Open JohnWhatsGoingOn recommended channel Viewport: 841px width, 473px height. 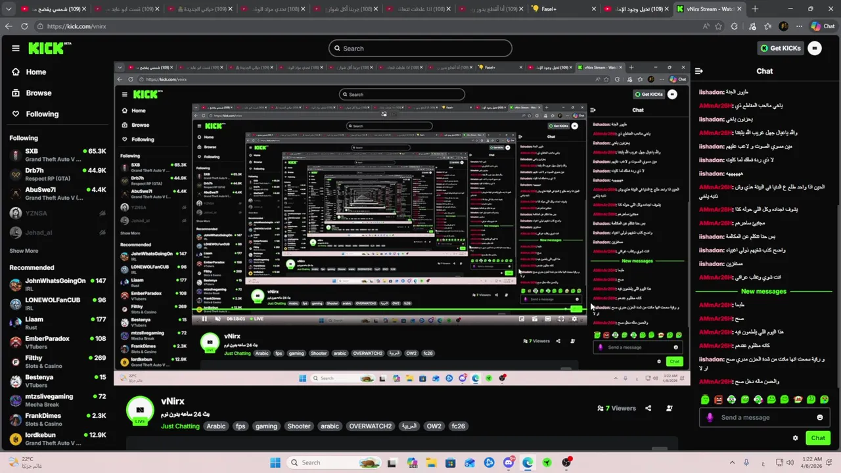coord(58,284)
